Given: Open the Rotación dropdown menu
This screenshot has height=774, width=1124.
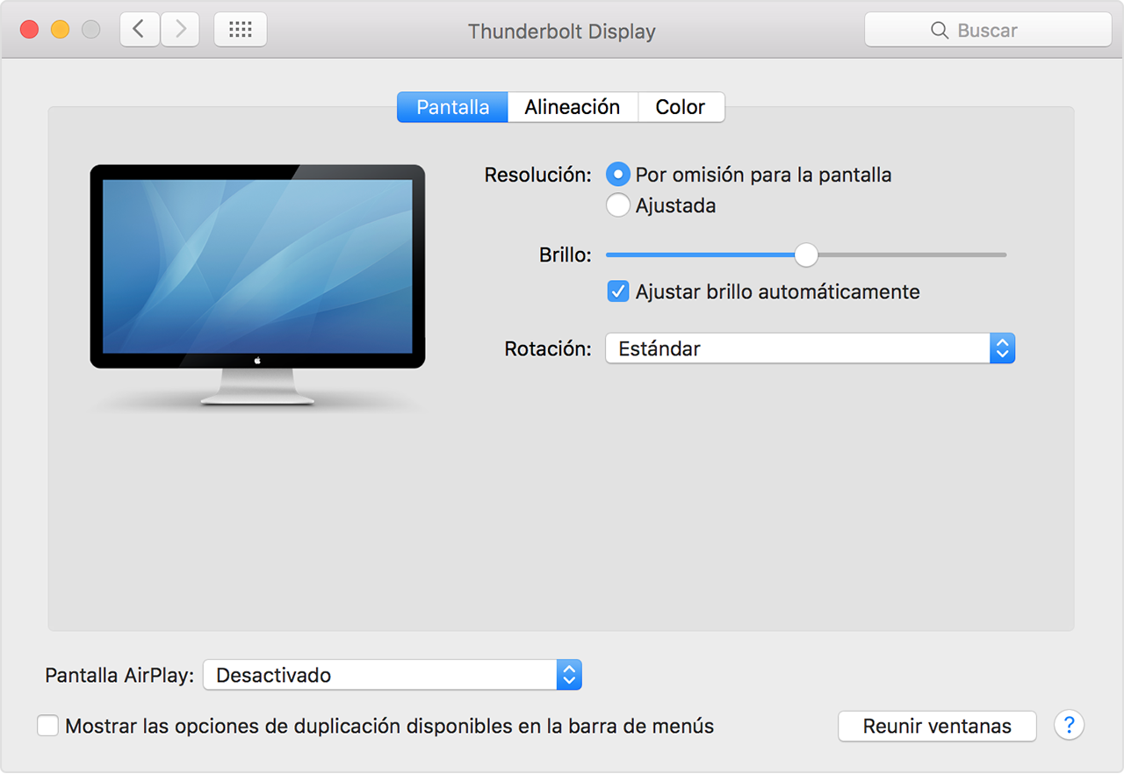Looking at the screenshot, I should click(x=810, y=348).
